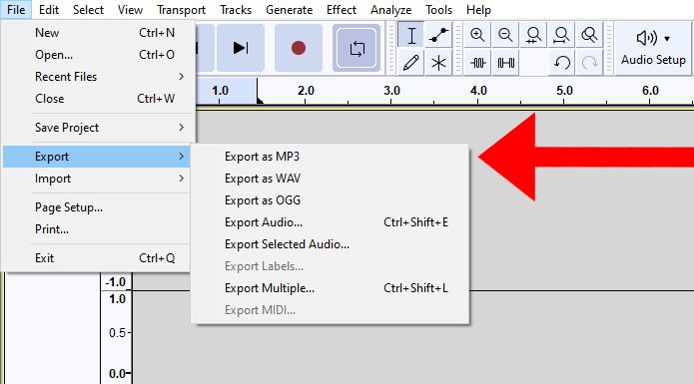694x384 pixels.
Task: Click timeline ruler at 4.0 seconds
Action: (478, 91)
